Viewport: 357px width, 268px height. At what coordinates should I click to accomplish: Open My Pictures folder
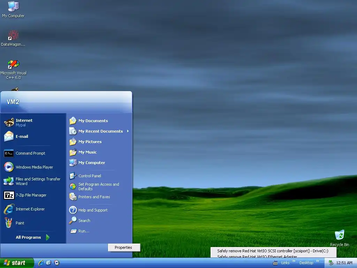coord(99,142)
